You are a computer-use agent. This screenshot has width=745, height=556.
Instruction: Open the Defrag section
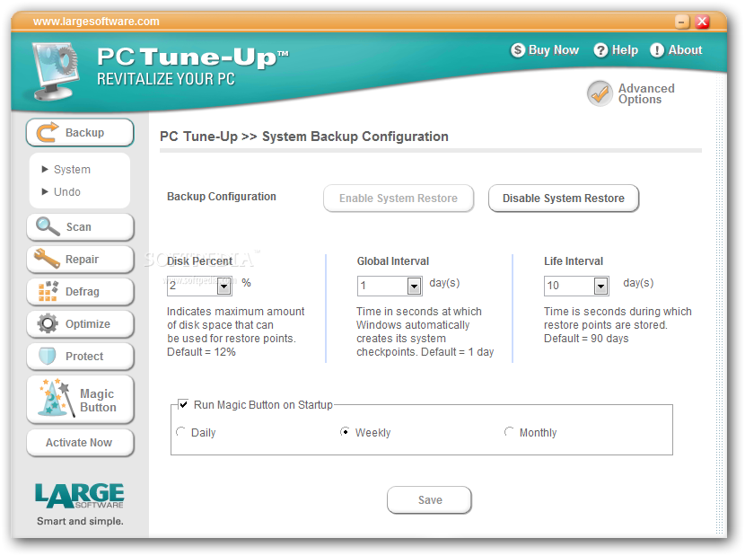[x=80, y=292]
